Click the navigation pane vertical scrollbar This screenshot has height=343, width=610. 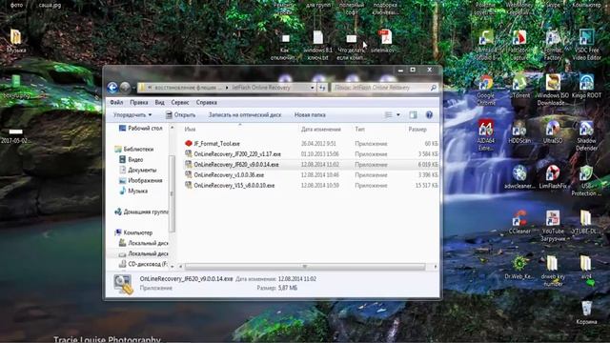pos(172,193)
